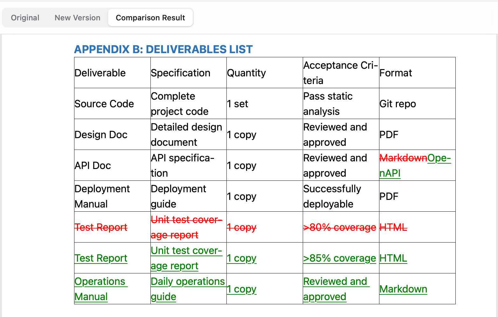Switch to the Original tab
Screen dimensions: 498x317
[x=25, y=18]
